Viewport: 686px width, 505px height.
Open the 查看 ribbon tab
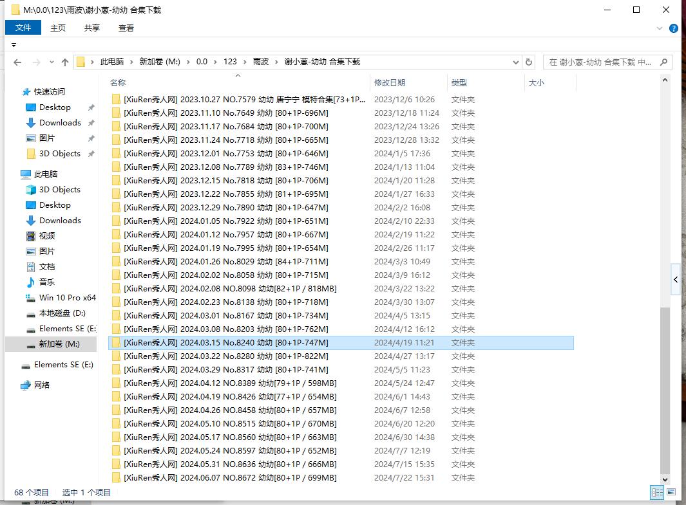126,28
